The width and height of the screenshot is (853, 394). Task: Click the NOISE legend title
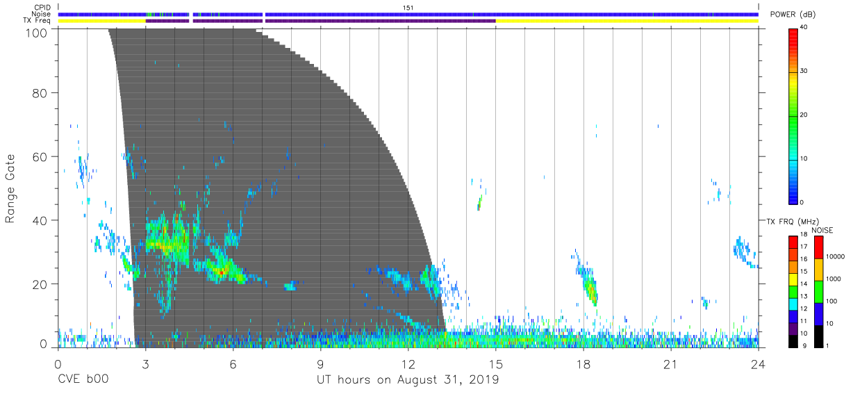coord(822,230)
